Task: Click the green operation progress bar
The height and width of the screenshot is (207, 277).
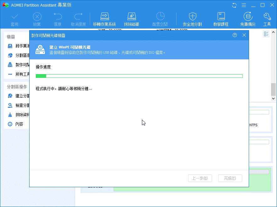Action: point(139,76)
